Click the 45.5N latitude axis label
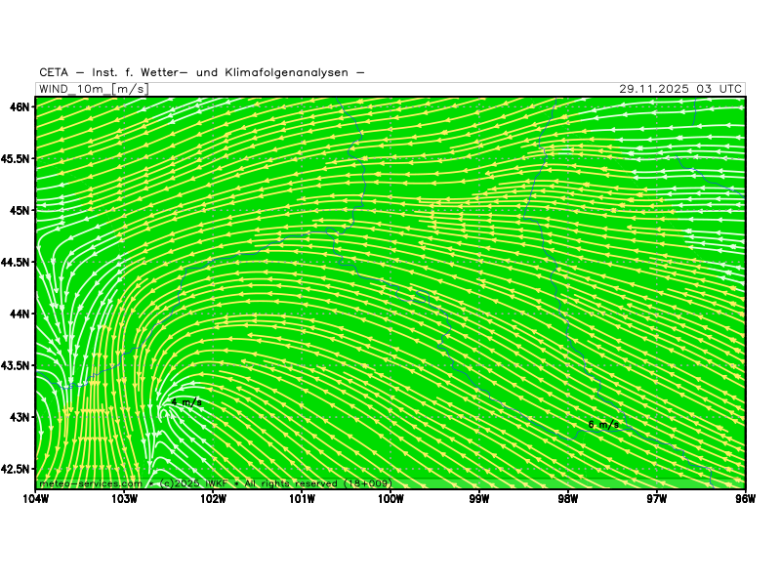Viewport: 781px width, 586px height. coord(16,157)
